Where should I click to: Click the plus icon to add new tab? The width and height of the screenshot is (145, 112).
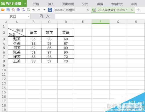coord(138,10)
